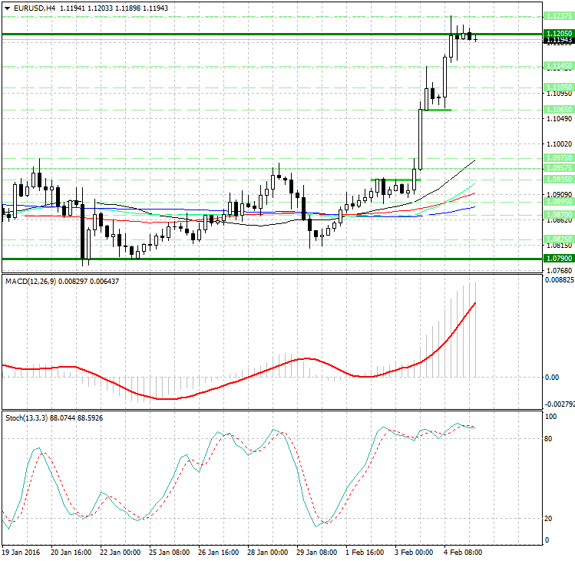Click the 19 Jan 2016 date label
Screen dimensions: 575x561
[20, 552]
